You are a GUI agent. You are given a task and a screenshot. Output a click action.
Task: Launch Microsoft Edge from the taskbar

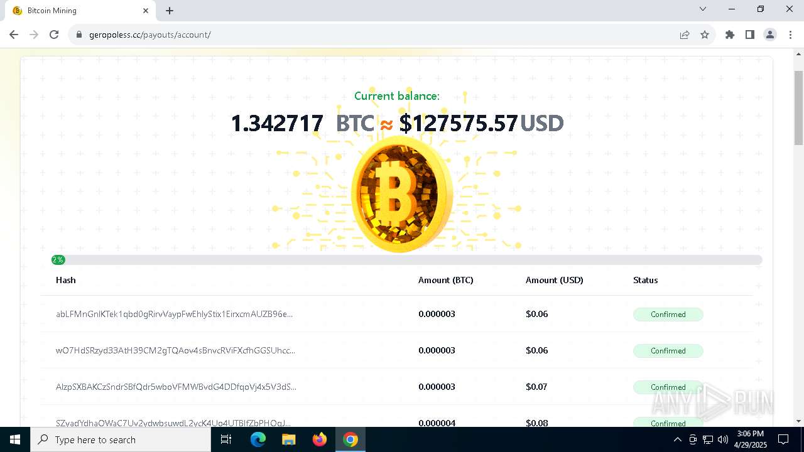tap(258, 439)
